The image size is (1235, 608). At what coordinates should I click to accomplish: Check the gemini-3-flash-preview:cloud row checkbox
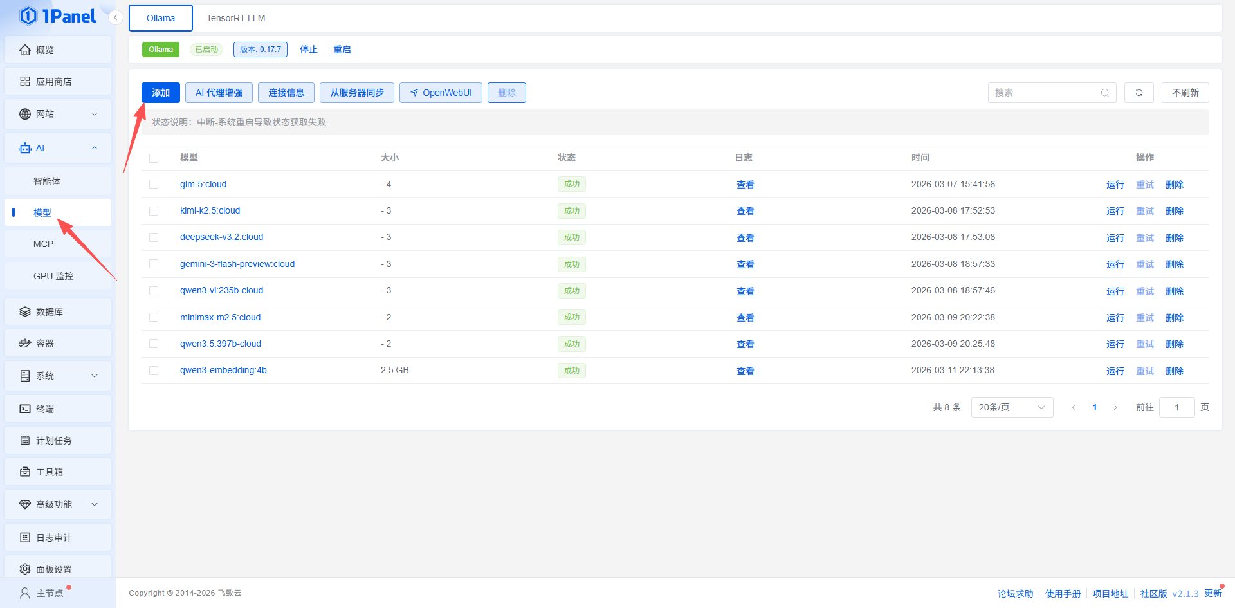point(154,264)
